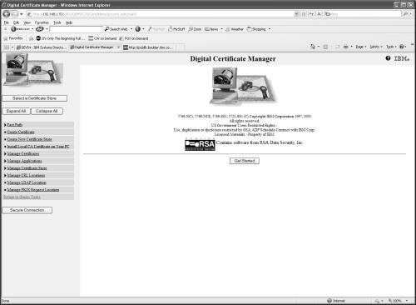Open the Create Certificate link
Image resolution: width=416 pixels, height=305 pixels.
click(x=21, y=132)
